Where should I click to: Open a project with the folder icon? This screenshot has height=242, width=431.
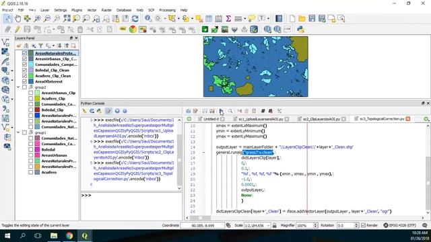[302, 19]
